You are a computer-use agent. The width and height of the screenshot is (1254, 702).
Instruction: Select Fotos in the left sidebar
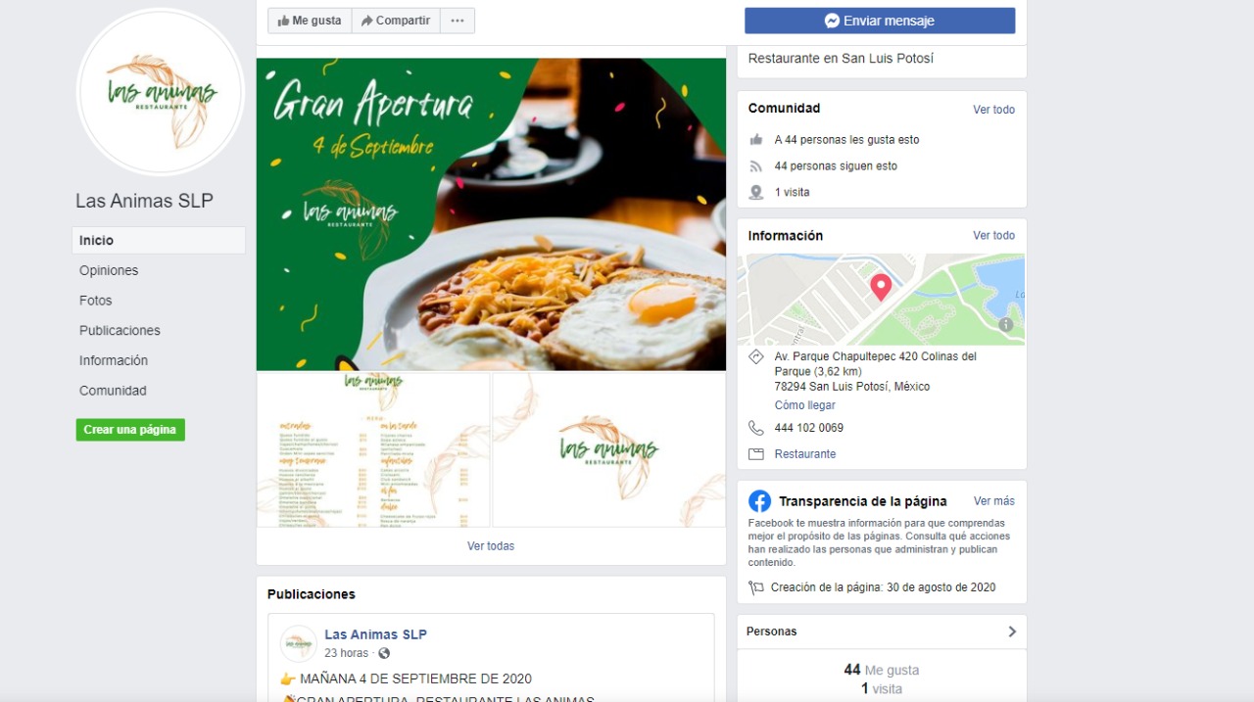[96, 301]
